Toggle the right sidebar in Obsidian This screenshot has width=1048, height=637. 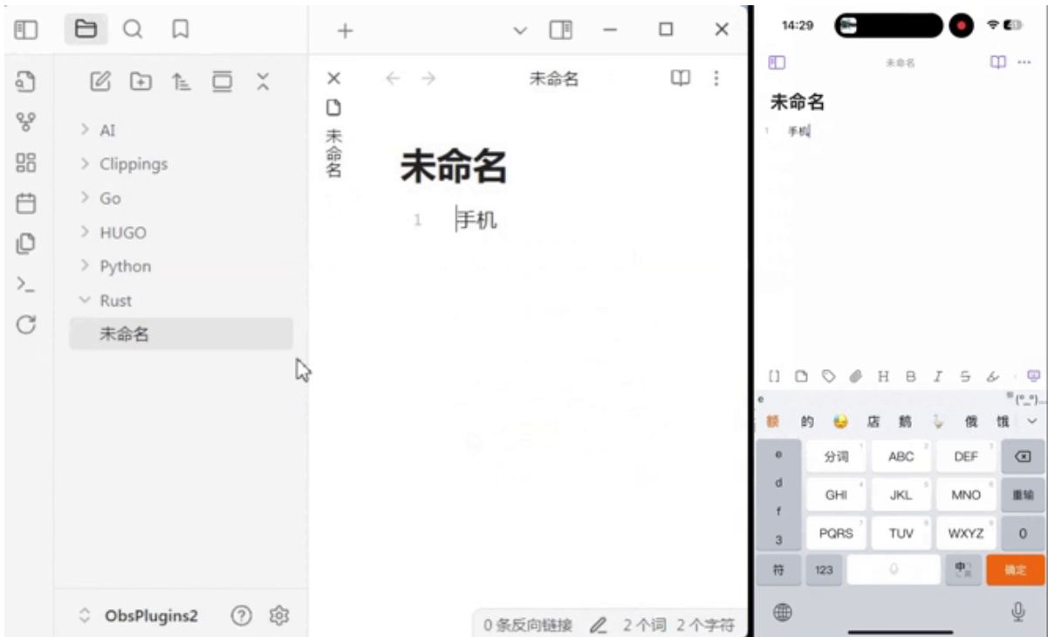[560, 31]
